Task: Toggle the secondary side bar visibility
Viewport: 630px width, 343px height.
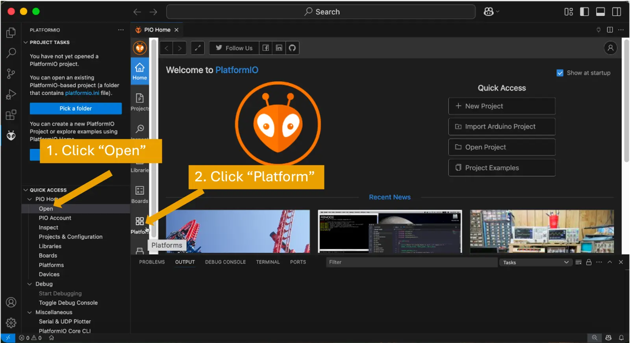Action: 617,12
